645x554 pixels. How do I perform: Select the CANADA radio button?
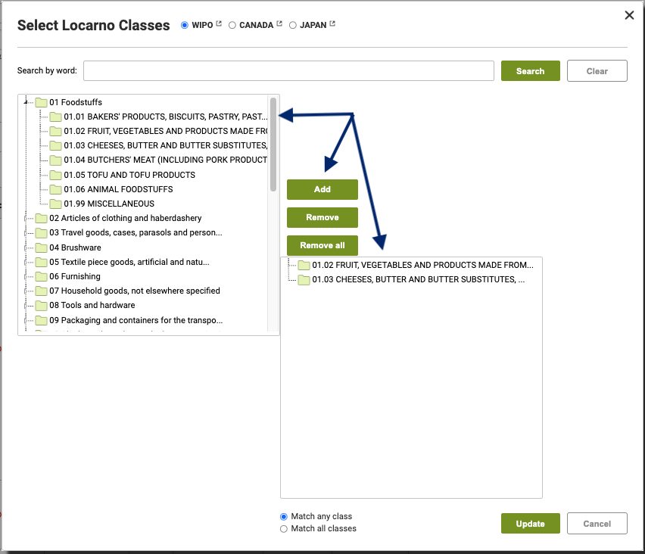(232, 26)
